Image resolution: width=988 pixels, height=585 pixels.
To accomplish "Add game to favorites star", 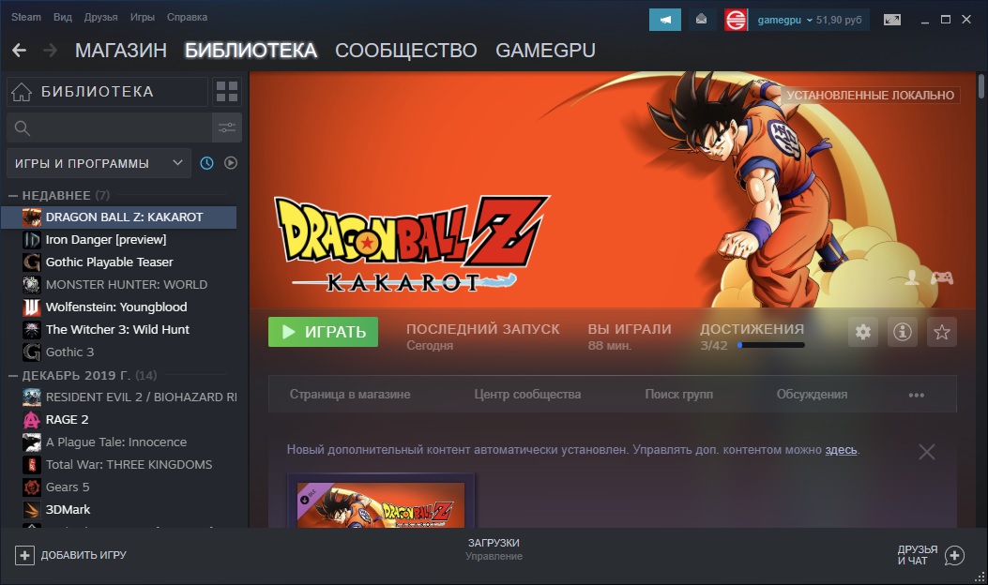I will coord(942,332).
